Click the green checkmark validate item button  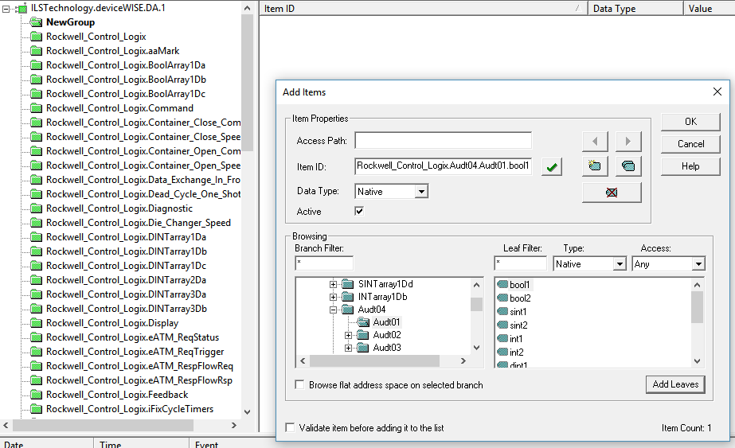pos(552,167)
